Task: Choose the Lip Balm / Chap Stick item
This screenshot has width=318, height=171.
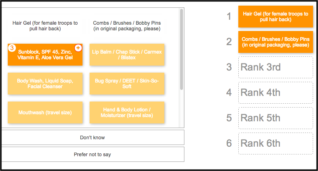Action: pos(127,55)
